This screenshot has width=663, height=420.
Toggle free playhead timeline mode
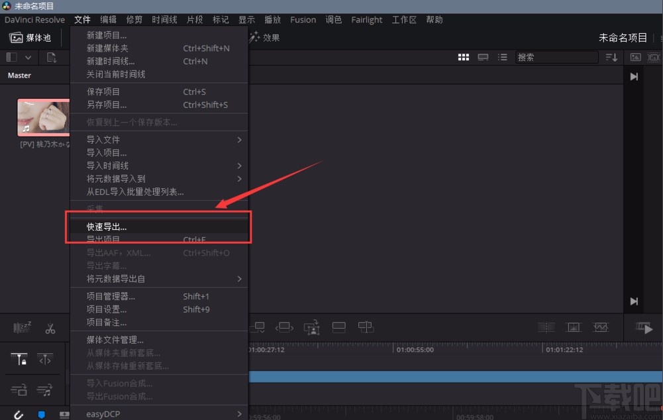(45, 359)
